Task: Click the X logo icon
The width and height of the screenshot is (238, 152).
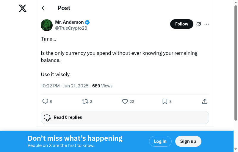Action: [23, 8]
